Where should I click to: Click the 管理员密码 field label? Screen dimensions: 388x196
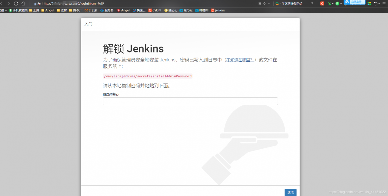pos(111,94)
